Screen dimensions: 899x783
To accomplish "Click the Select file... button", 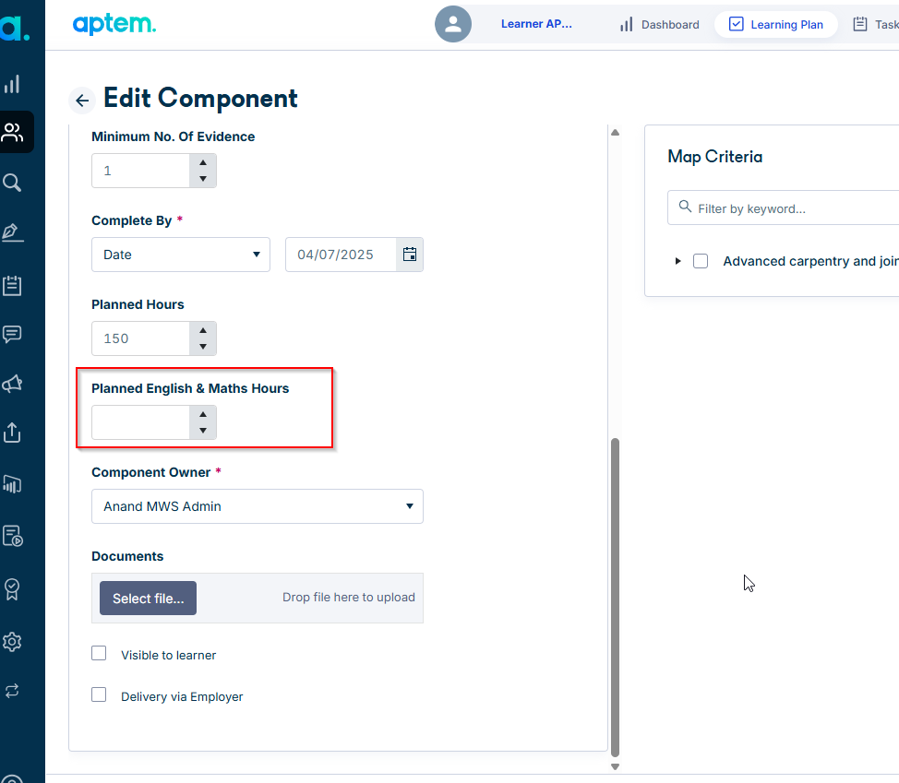I will (x=148, y=598).
